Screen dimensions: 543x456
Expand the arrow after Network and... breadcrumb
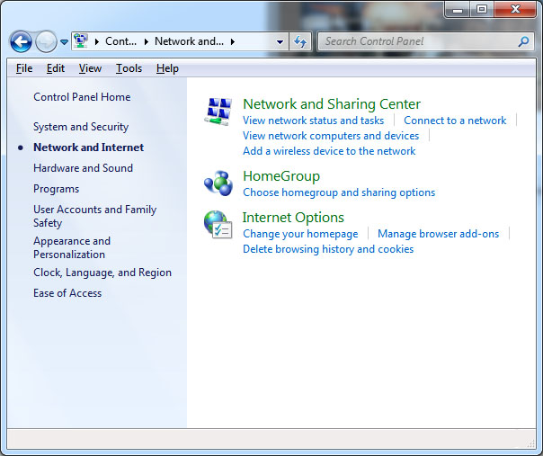[233, 41]
